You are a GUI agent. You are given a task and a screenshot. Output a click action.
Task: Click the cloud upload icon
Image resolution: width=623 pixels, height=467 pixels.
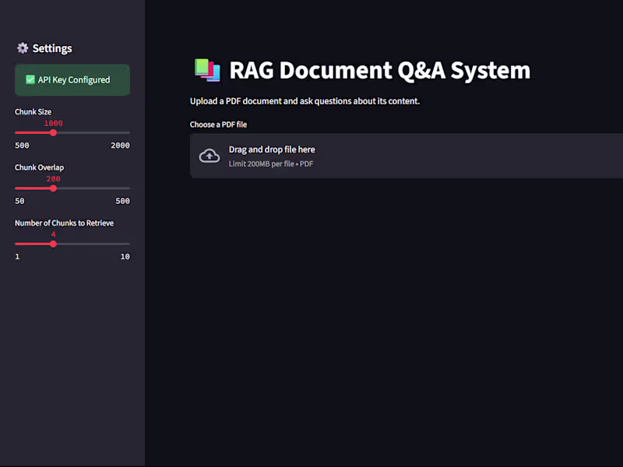pos(209,156)
